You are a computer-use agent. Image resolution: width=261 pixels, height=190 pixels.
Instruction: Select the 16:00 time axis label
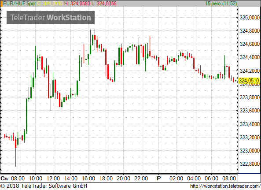point(88,179)
